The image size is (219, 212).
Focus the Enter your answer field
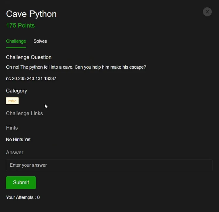pyautogui.click(x=109, y=165)
